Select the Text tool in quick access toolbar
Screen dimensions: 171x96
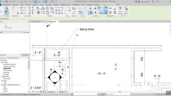[x=35, y=2]
